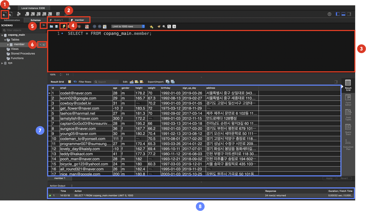Save the script to a file
Viewport: 366px width, 211px height.
pyautogui.click(x=57, y=27)
